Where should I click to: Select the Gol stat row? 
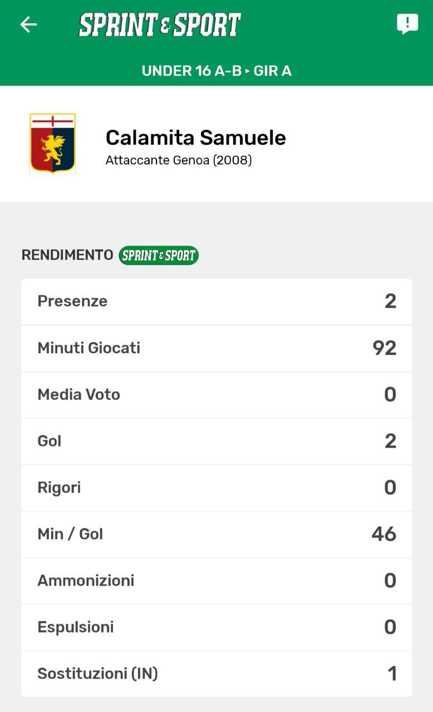(x=216, y=441)
